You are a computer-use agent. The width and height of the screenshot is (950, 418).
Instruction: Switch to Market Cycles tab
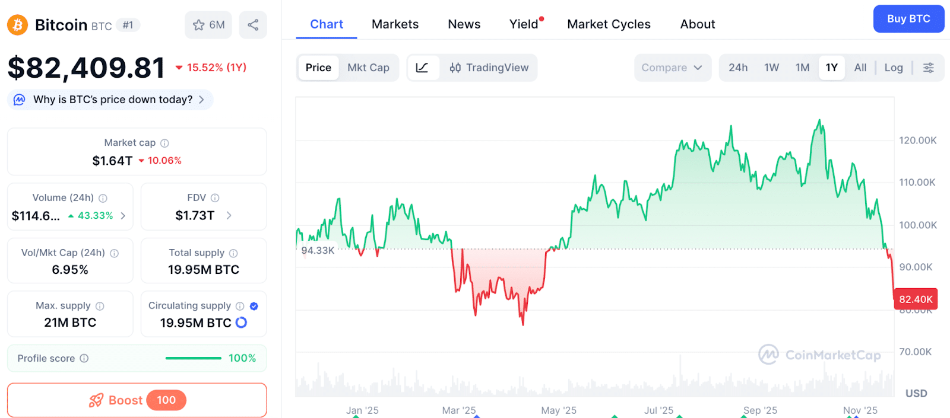[609, 24]
